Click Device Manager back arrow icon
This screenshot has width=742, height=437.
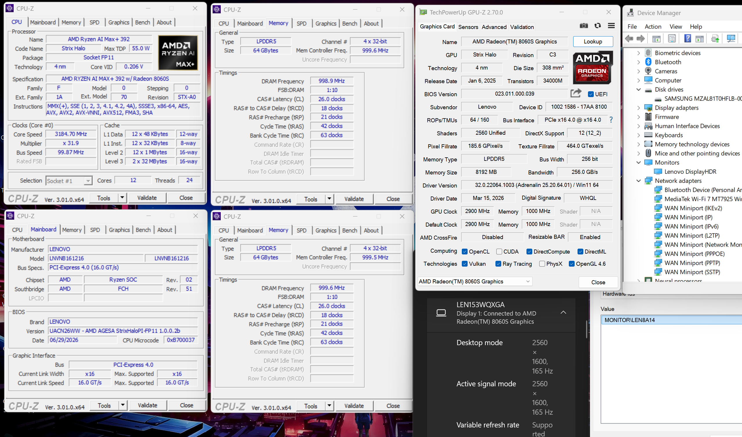629,39
